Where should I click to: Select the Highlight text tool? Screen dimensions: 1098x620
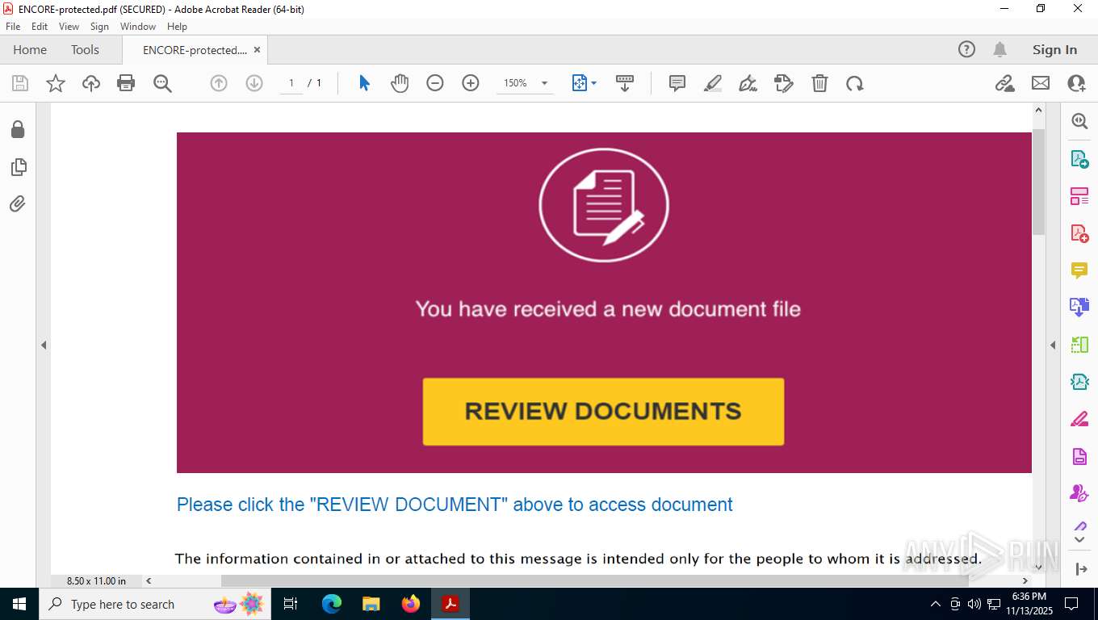[713, 83]
